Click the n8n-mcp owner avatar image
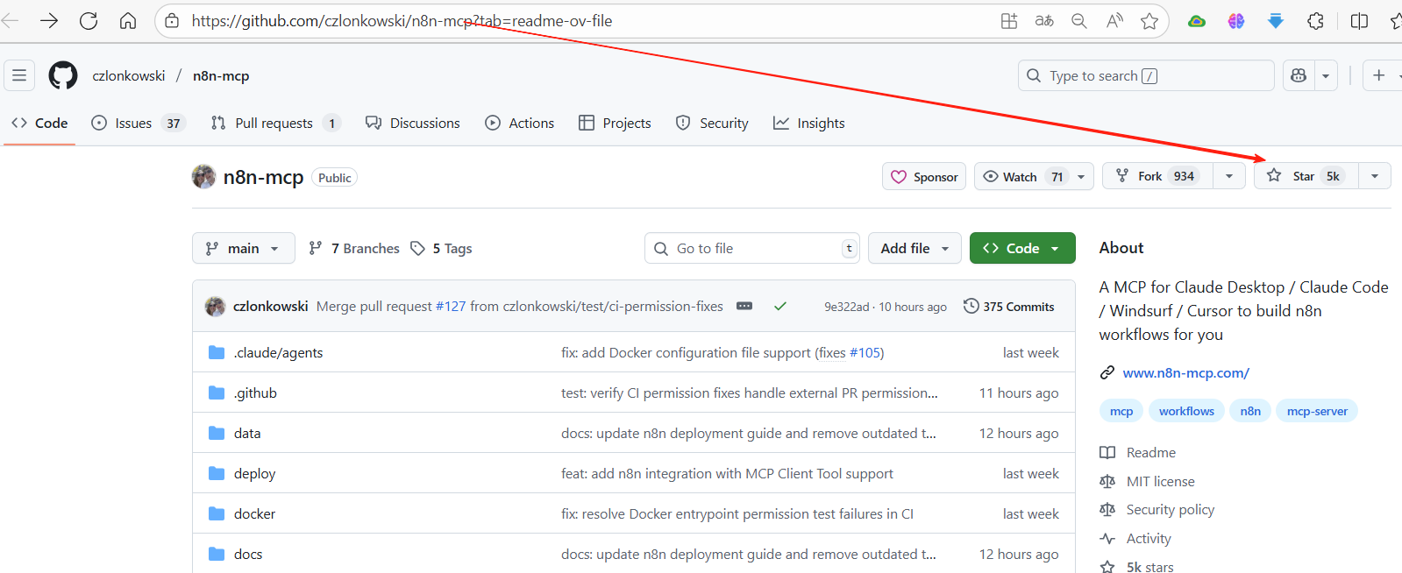1402x573 pixels. [203, 176]
